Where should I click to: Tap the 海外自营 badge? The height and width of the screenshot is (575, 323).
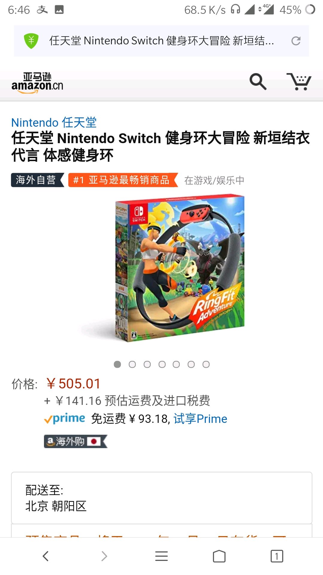[x=37, y=180]
